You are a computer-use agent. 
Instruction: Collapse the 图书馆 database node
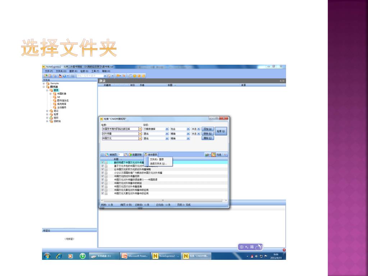point(43,87)
